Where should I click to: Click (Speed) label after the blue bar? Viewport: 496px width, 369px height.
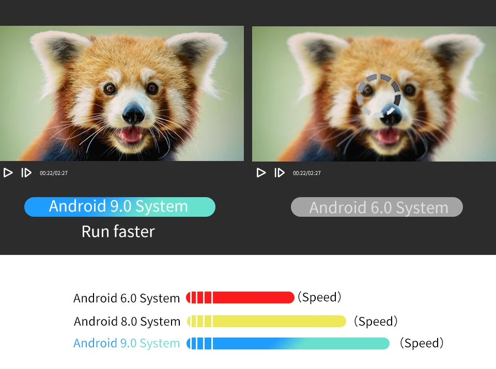[422, 343]
